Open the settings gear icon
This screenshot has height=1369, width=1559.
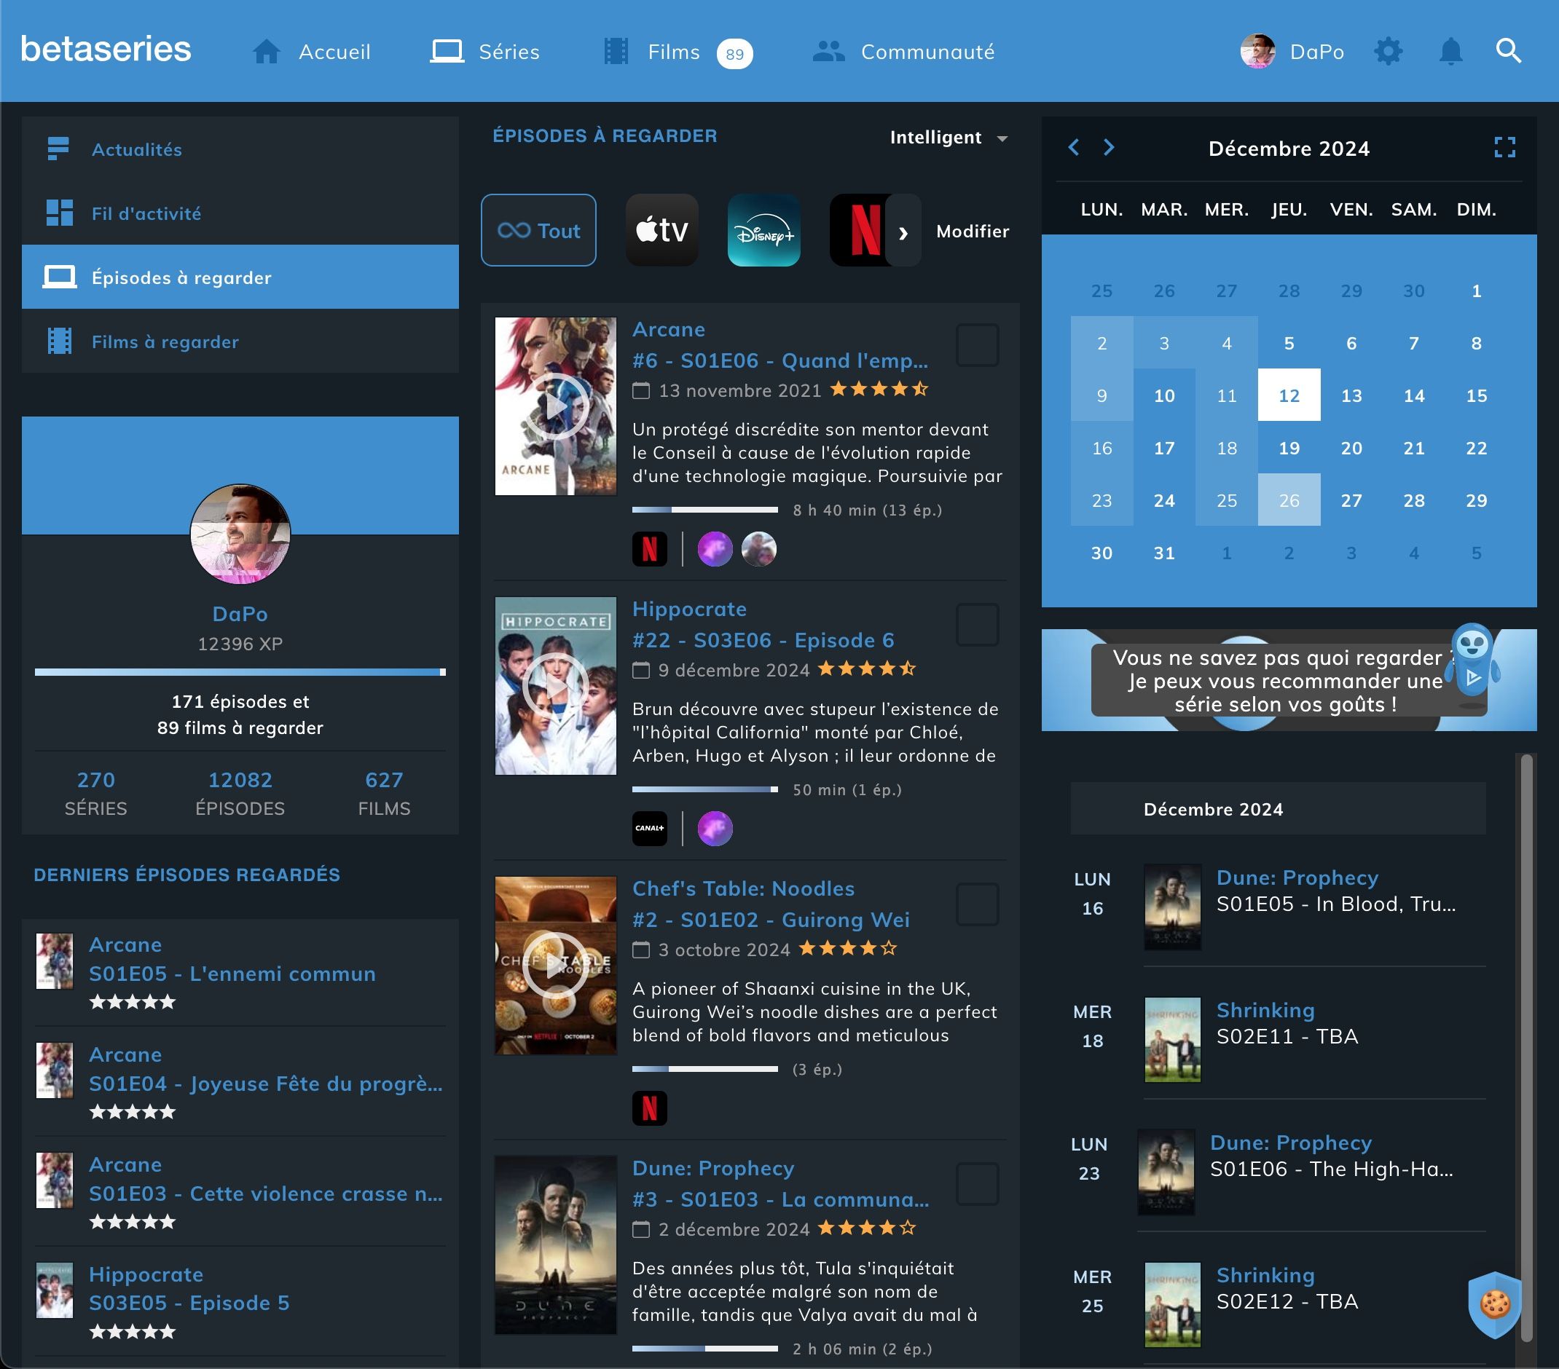[x=1387, y=52]
